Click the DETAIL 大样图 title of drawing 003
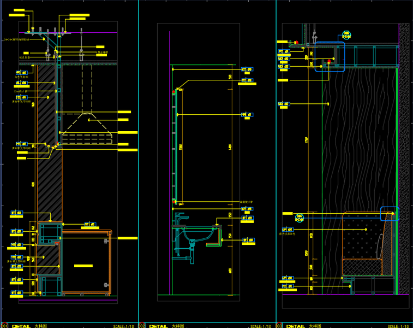The image size is (413, 328). (304, 326)
